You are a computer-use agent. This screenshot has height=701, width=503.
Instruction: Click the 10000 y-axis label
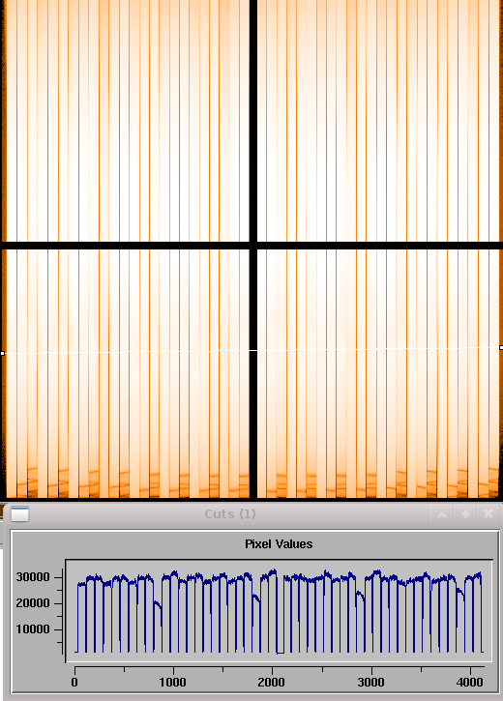click(x=33, y=629)
